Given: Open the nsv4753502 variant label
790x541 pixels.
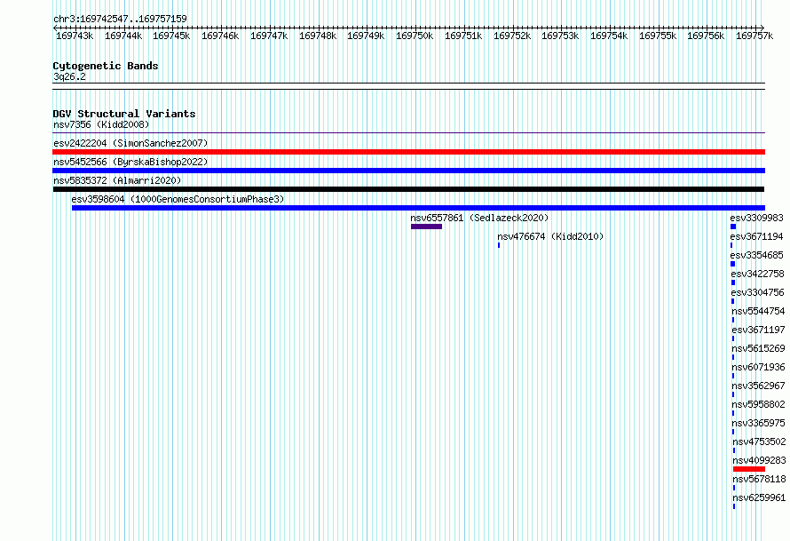Looking at the screenshot, I should [759, 442].
